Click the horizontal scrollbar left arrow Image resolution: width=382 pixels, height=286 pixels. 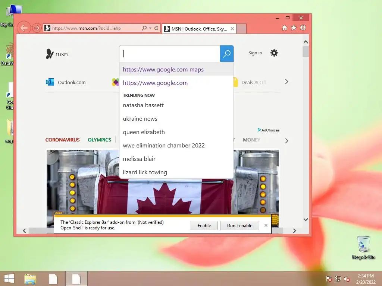pyautogui.click(x=24, y=231)
